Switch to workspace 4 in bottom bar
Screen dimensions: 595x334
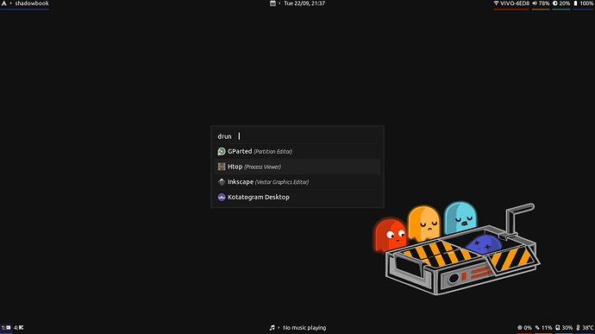click(19, 327)
